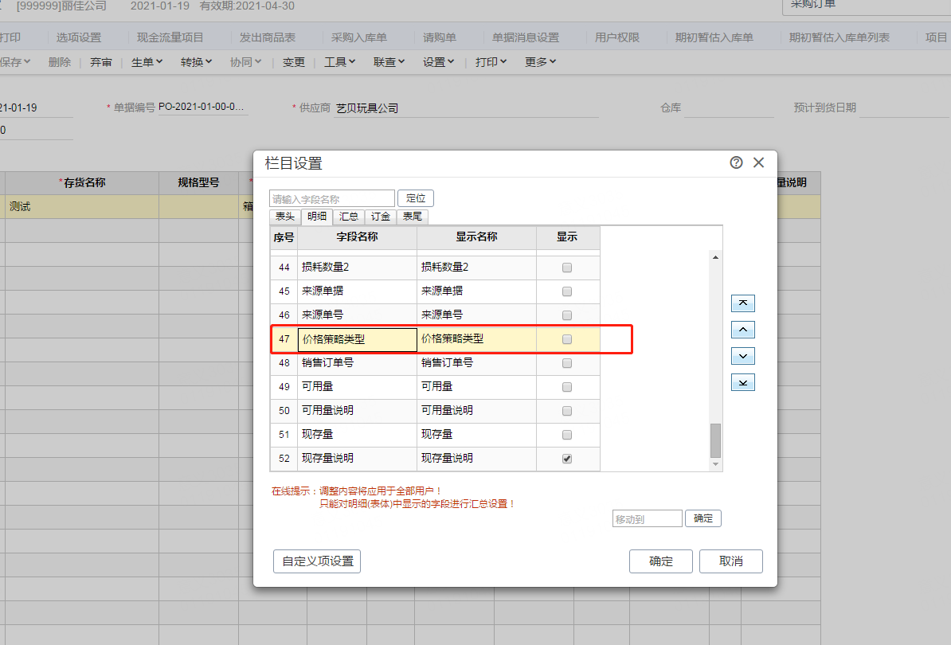
Task: Enable display checkbox for 价格策略类型
Action: (567, 339)
